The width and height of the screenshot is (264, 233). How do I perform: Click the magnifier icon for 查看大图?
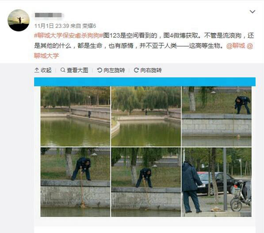point(62,70)
